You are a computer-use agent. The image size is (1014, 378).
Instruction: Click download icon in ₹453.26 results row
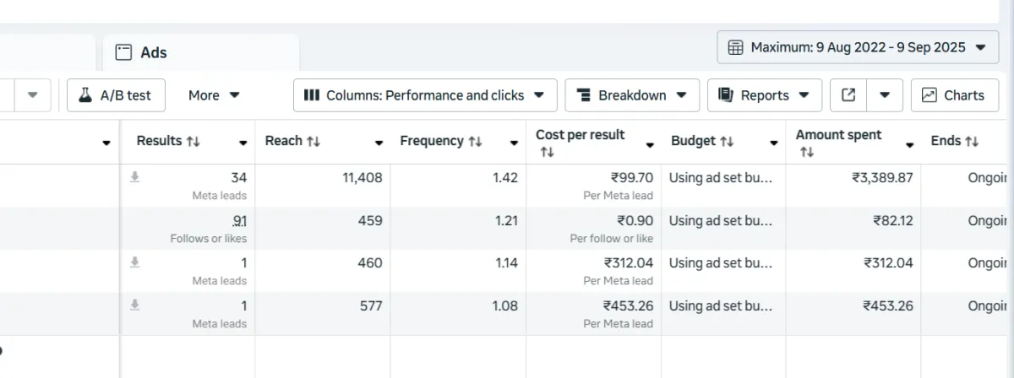(x=134, y=305)
